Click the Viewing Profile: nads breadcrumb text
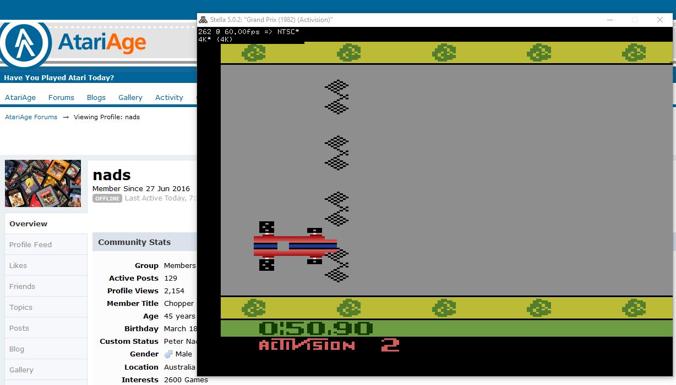This screenshot has width=676, height=385. (107, 117)
